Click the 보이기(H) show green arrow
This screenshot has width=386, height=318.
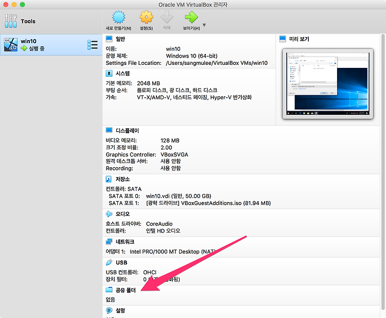pyautogui.click(x=191, y=17)
